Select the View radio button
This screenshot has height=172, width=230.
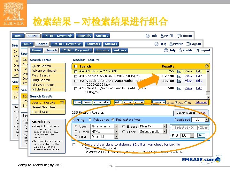point(76,126)
